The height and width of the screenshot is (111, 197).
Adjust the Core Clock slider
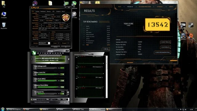tap(47, 81)
